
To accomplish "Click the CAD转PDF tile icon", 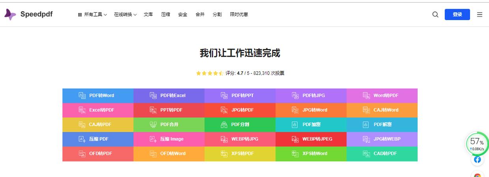I will coord(366,154).
